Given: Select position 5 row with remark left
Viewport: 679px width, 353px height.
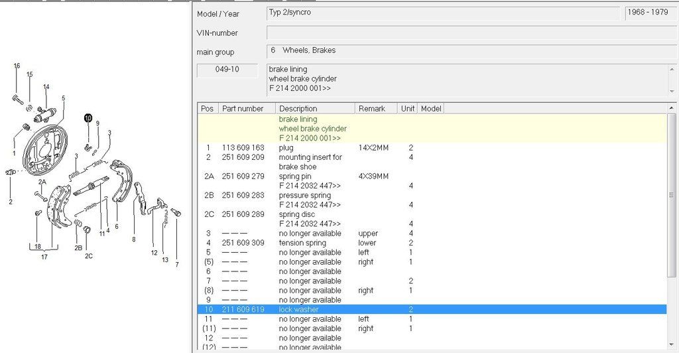Looking at the screenshot, I should (x=432, y=253).
